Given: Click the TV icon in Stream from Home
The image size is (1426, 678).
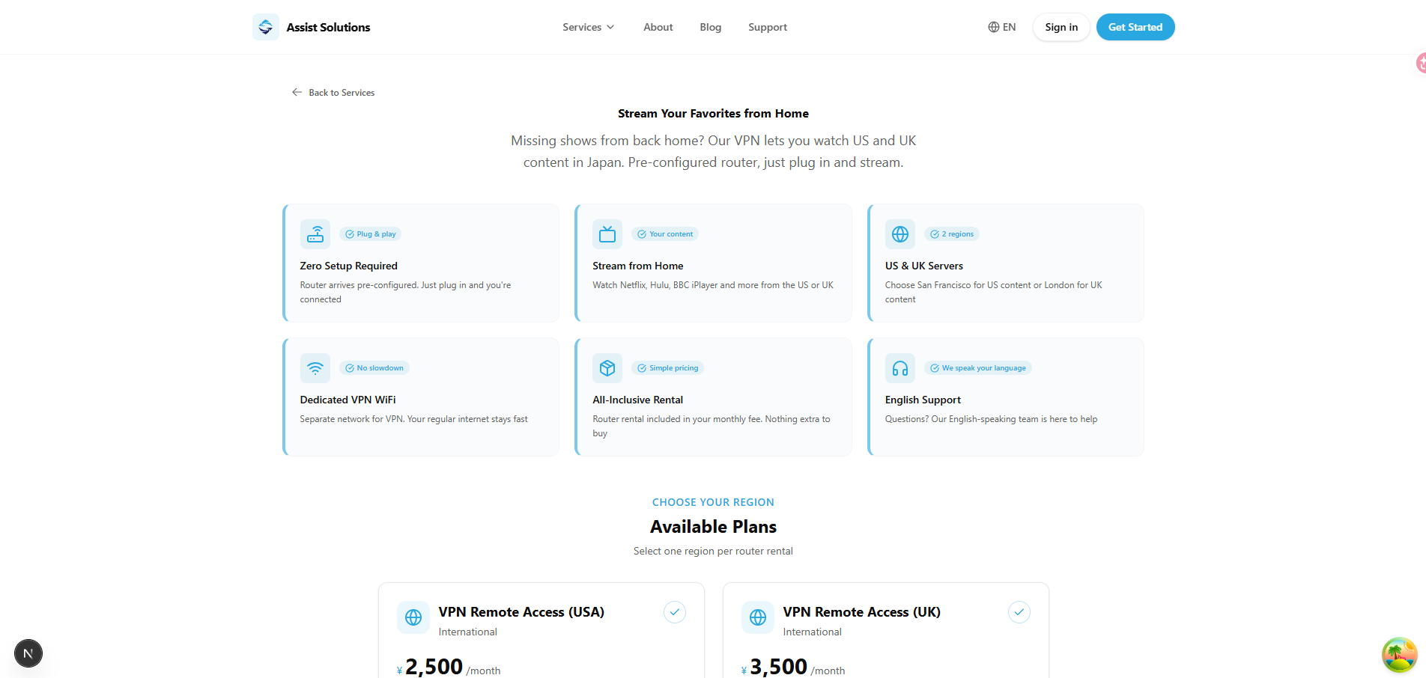Looking at the screenshot, I should tap(607, 234).
